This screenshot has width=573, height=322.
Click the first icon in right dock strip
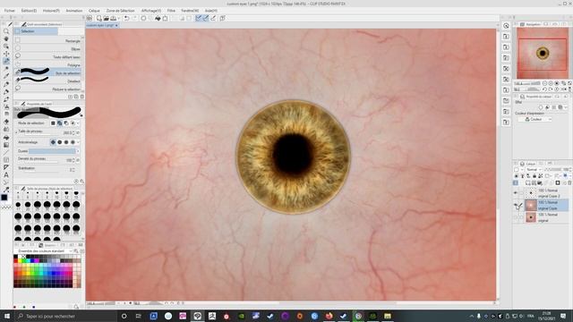[506, 26]
